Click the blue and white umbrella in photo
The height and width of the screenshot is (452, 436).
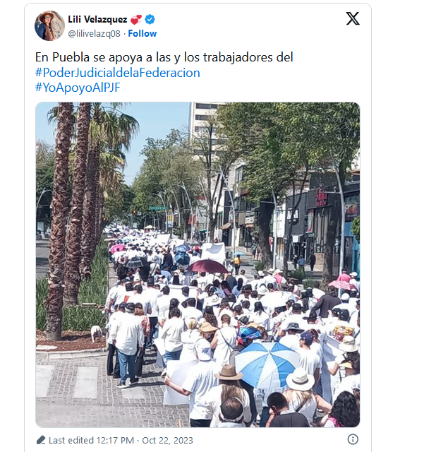[x=267, y=365]
